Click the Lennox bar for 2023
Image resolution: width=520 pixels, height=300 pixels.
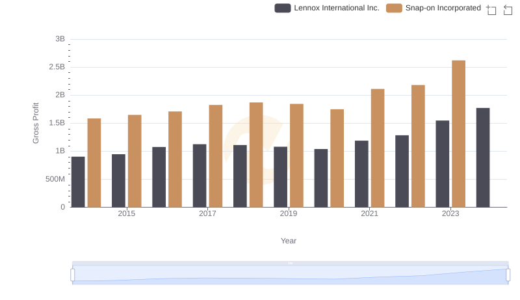(x=443, y=164)
